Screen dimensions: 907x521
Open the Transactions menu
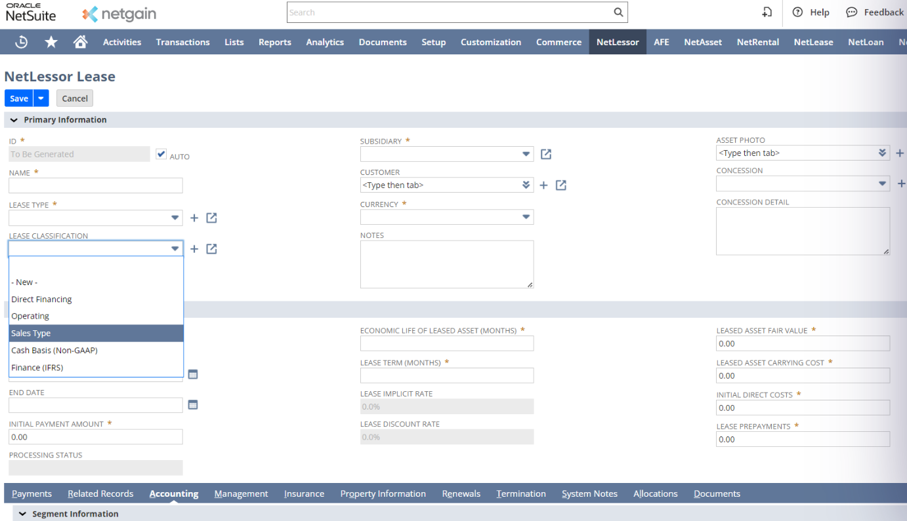(183, 42)
